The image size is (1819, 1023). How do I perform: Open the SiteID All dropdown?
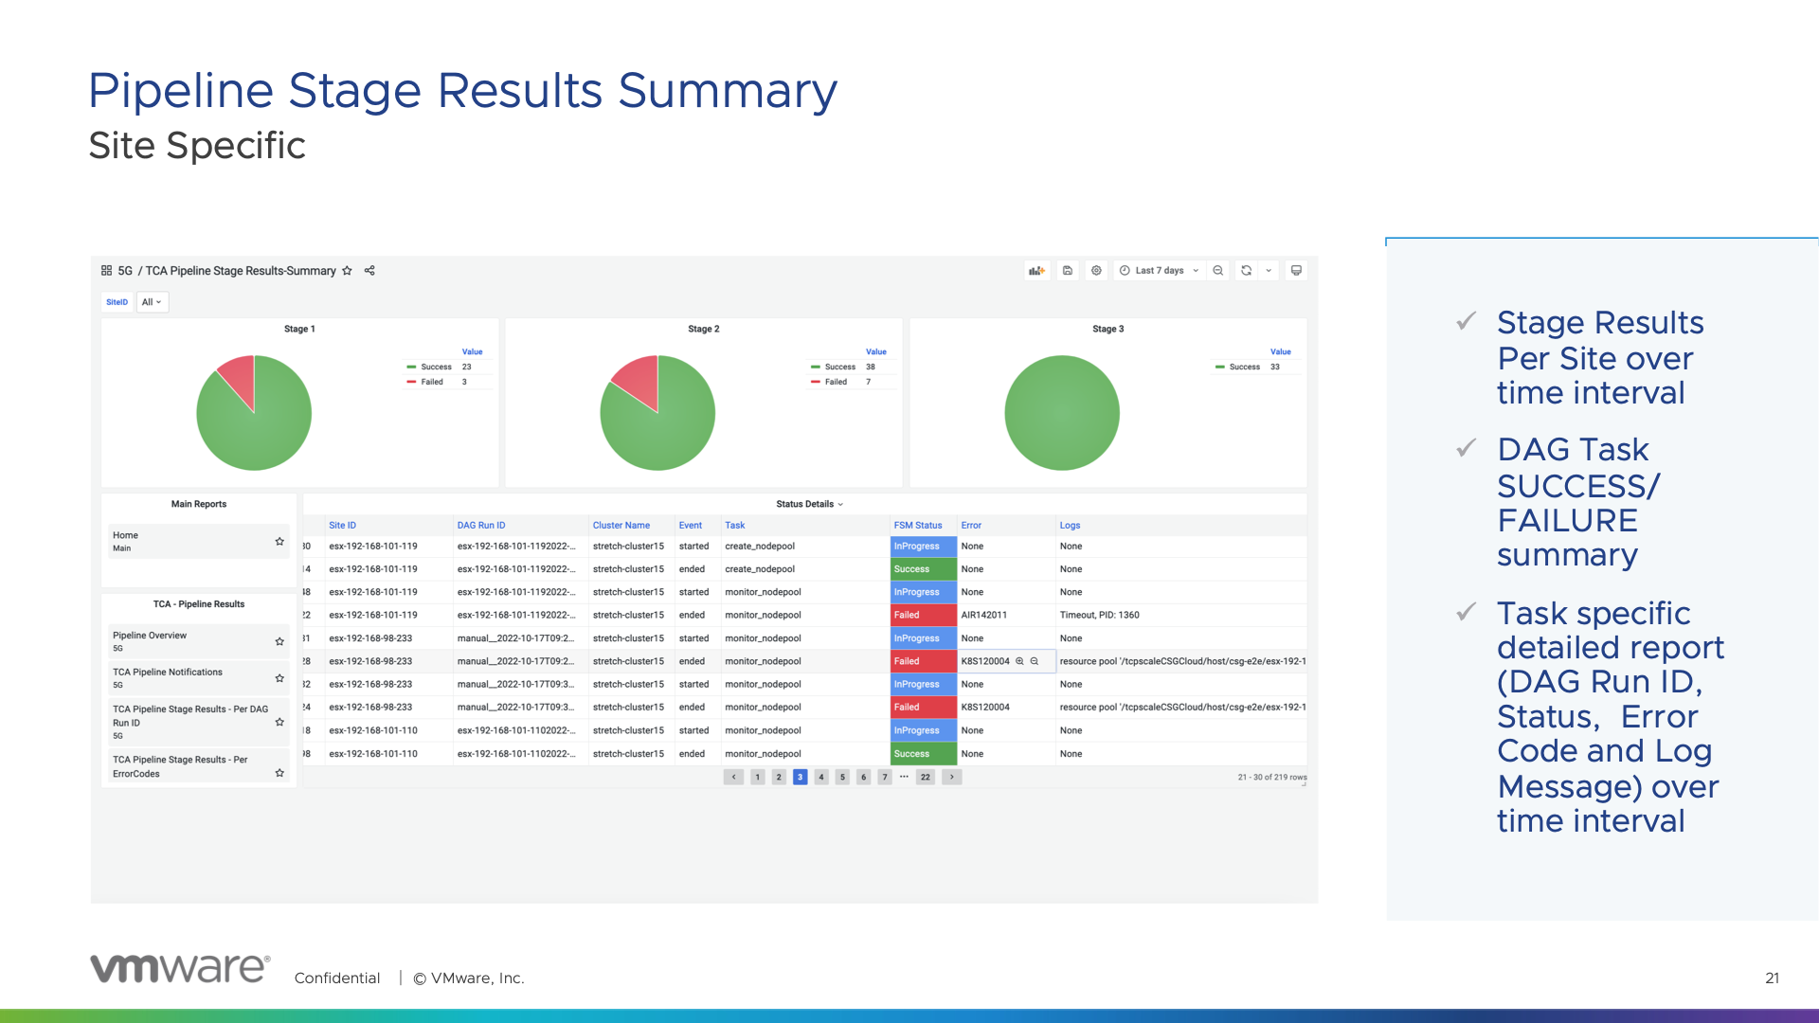tap(152, 302)
